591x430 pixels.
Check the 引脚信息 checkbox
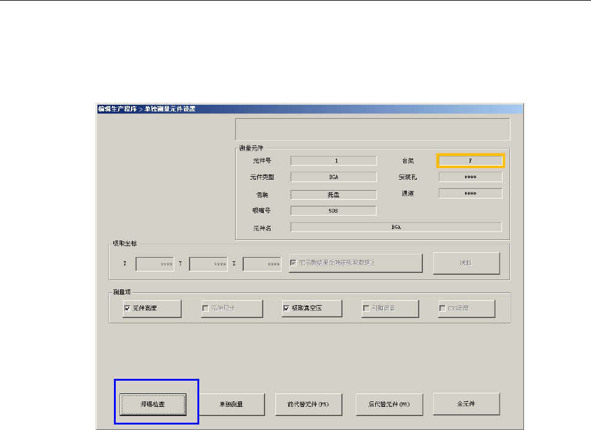click(x=366, y=309)
